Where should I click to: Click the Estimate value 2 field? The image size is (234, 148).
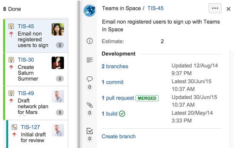(x=162, y=41)
